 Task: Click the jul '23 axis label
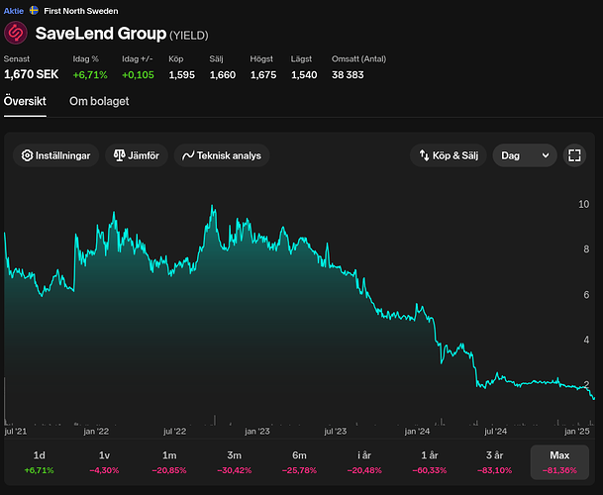[336, 432]
